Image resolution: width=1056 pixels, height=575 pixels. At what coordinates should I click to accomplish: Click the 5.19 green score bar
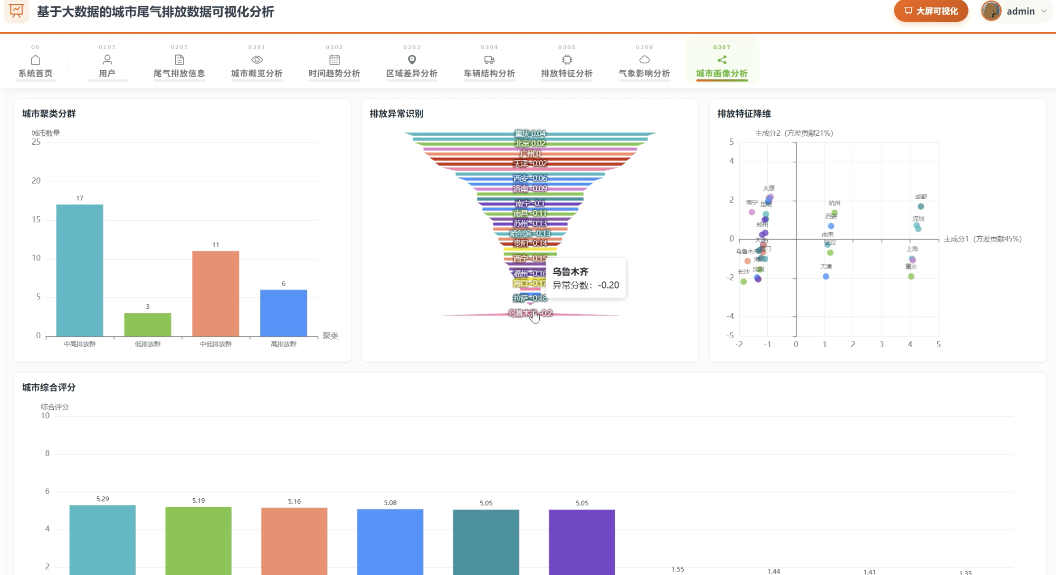(199, 541)
